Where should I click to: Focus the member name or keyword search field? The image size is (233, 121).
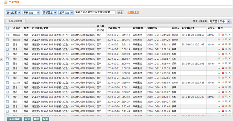pos(95,12)
